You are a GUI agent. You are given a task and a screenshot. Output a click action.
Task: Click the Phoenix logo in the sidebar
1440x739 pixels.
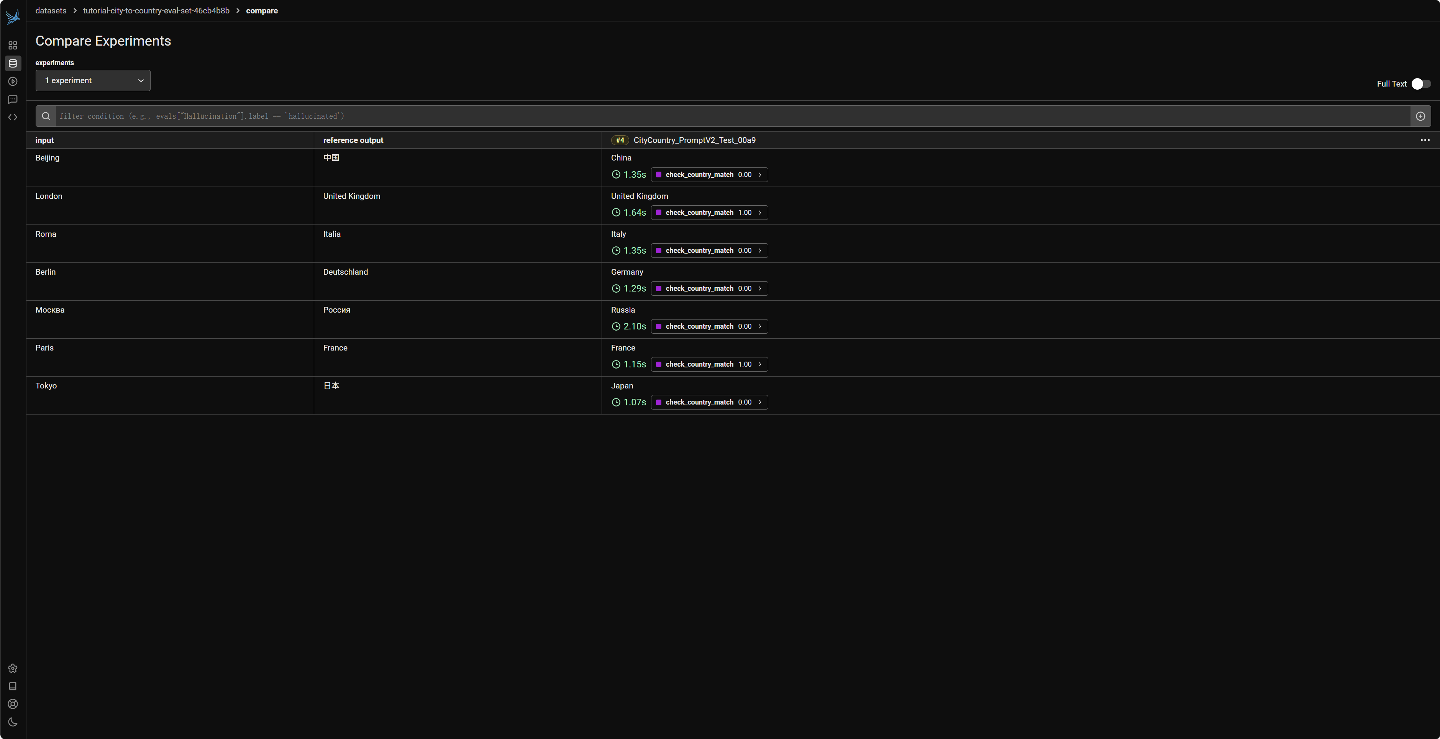point(13,17)
